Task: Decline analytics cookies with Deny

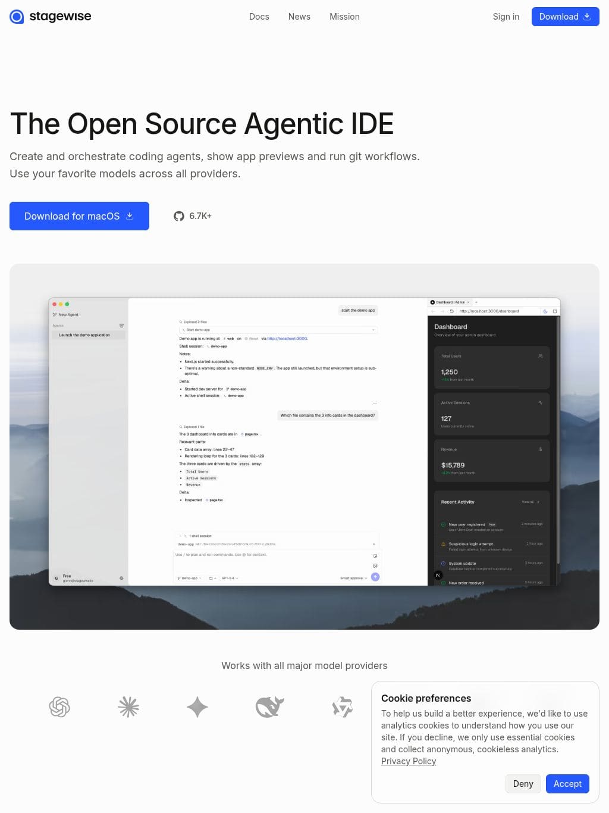Action: pyautogui.click(x=523, y=784)
